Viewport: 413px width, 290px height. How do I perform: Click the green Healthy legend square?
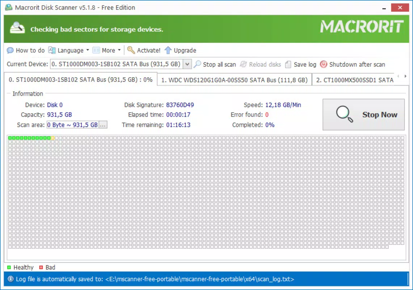[x=9, y=267]
